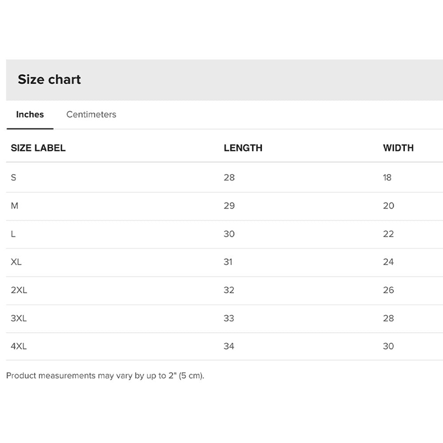Image resolution: width=443 pixels, height=443 pixels.
Task: Switch to the Centimeters tab
Action: (91, 114)
